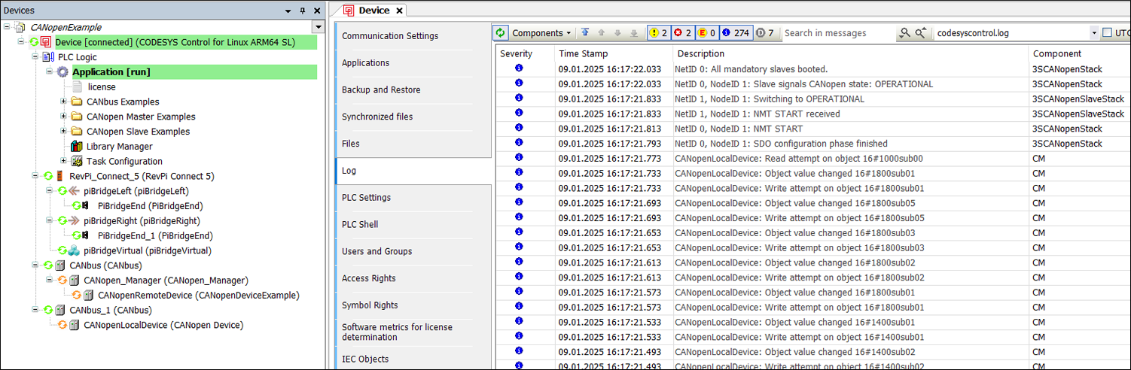Click the red Device icon in tree
This screenshot has width=1131, height=370.
point(47,42)
